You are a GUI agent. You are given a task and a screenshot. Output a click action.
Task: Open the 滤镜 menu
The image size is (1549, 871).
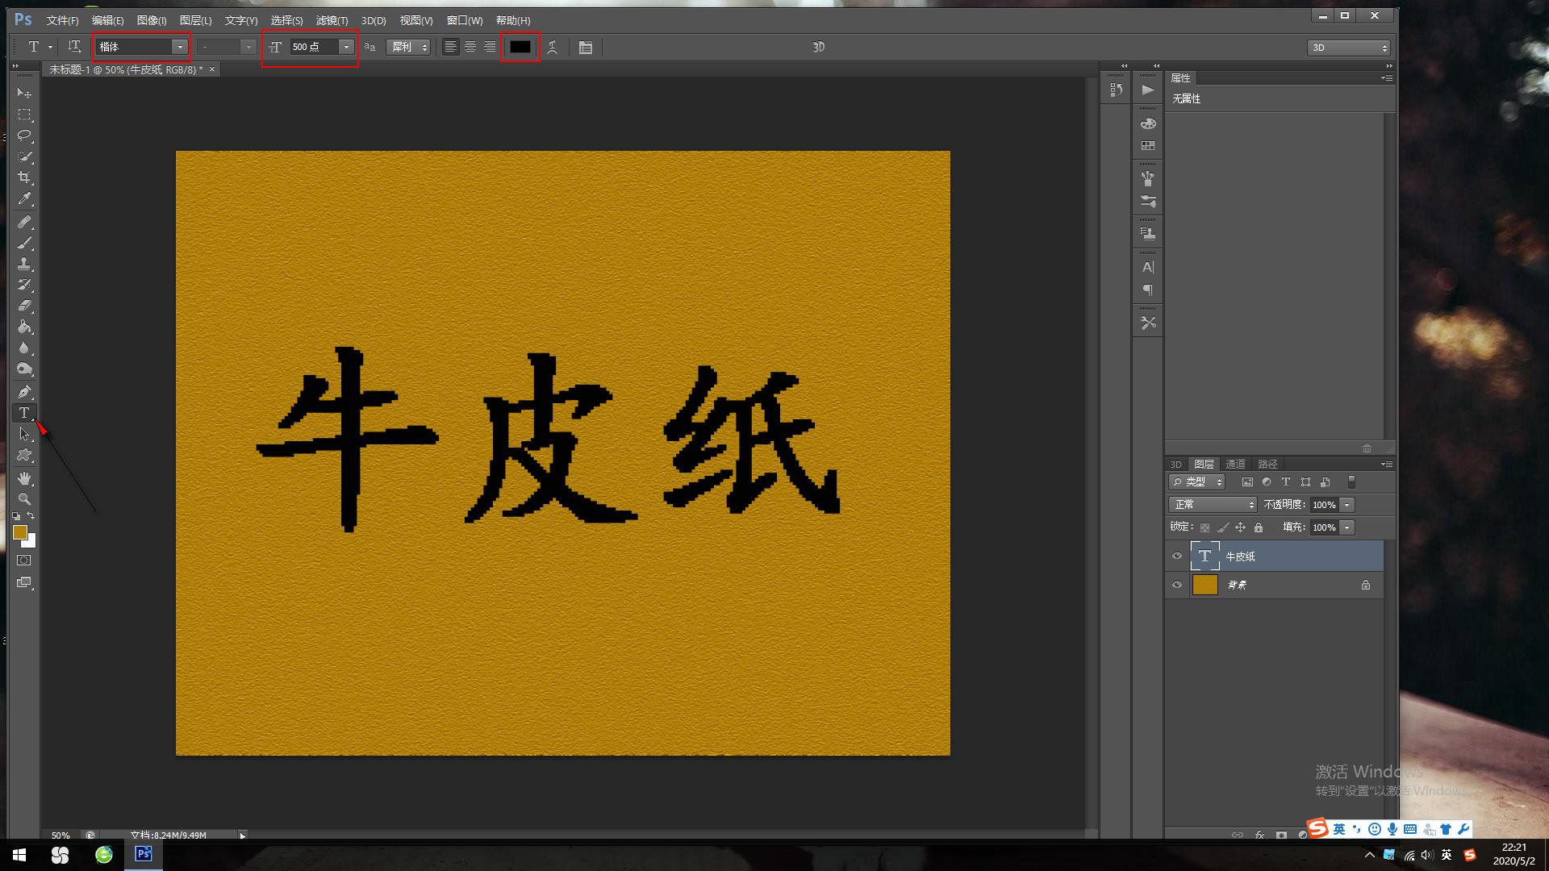click(331, 20)
